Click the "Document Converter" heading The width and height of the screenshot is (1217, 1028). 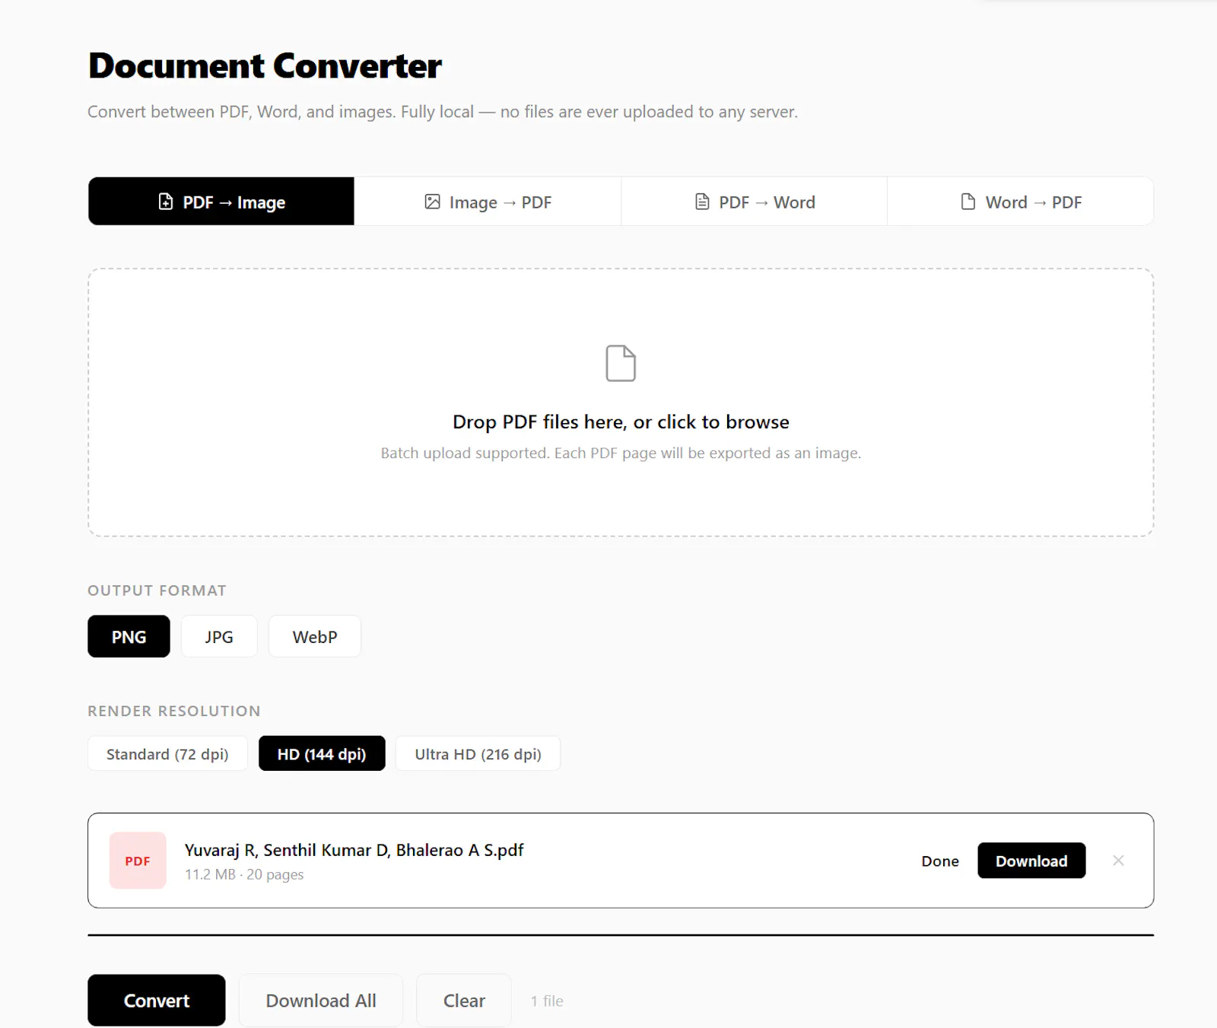coord(265,65)
